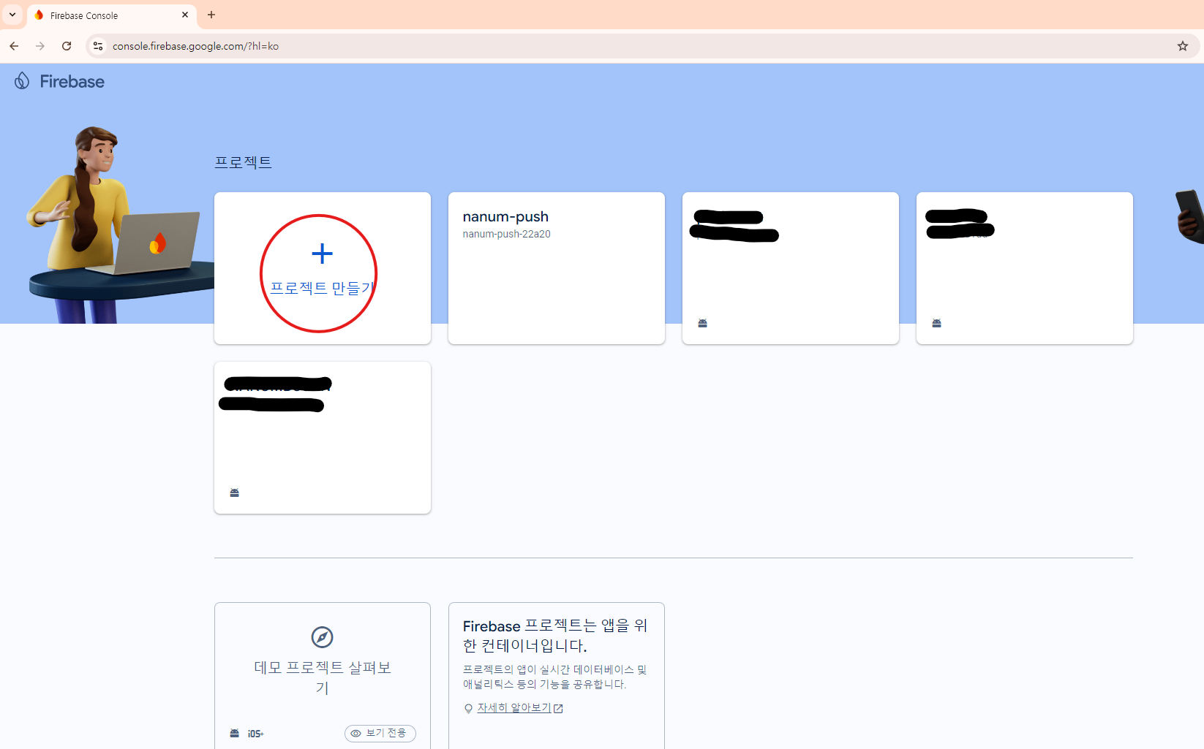1204x749 pixels.
Task: Click the Android icon in demo project card
Action: pyautogui.click(x=234, y=733)
